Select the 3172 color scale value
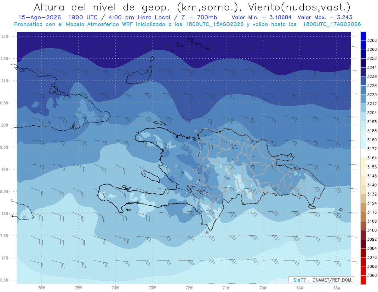Viewport: 378px width, 292px height. 372,149
